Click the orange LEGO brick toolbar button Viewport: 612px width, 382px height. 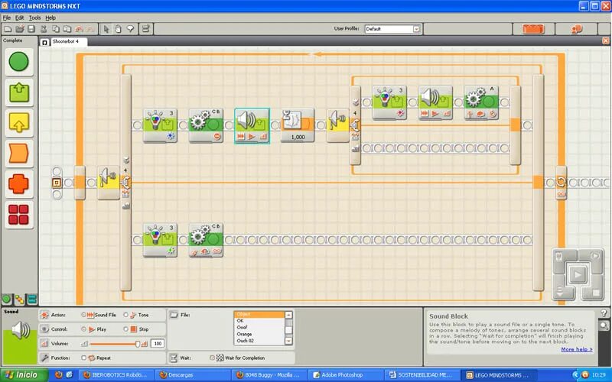pos(532,29)
